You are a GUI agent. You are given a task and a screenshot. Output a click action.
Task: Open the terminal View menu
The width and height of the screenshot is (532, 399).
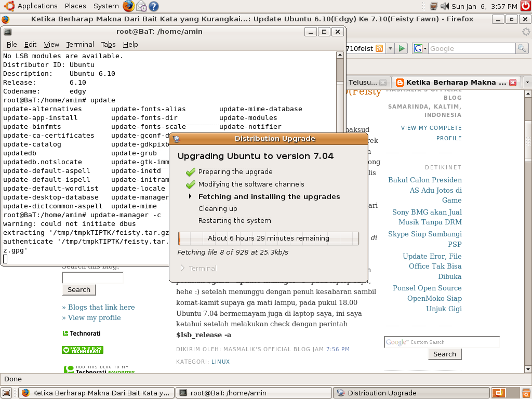click(51, 45)
